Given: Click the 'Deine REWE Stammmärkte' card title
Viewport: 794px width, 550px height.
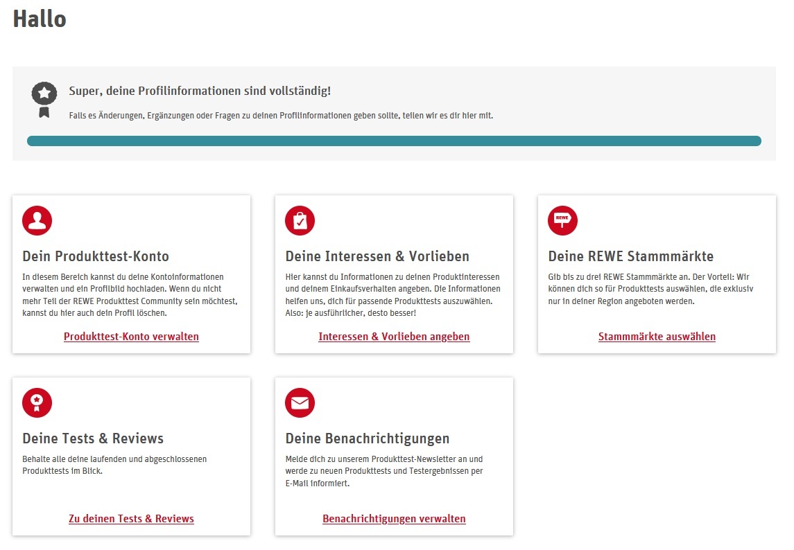Looking at the screenshot, I should 631,256.
